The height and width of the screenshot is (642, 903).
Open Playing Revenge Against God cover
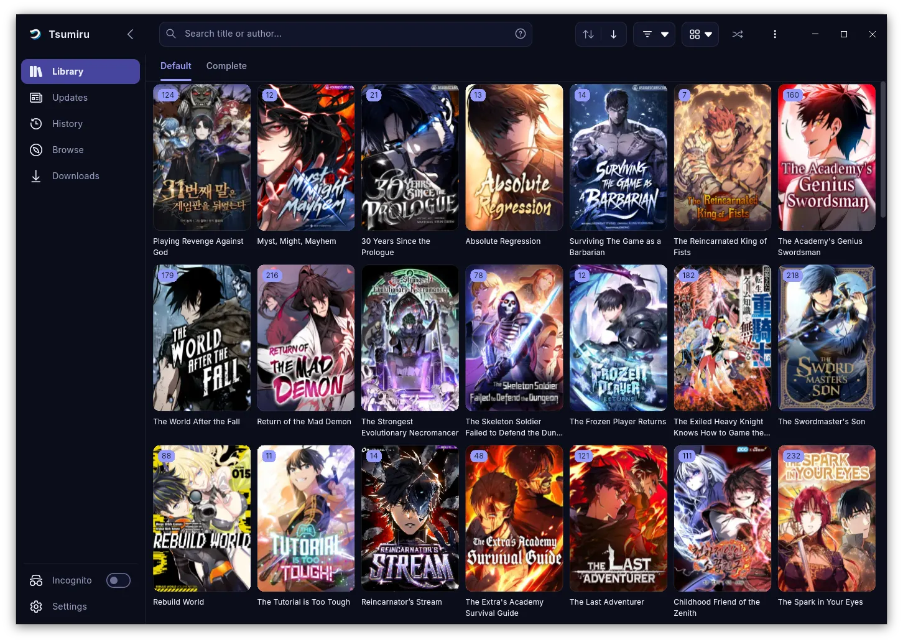coord(201,157)
